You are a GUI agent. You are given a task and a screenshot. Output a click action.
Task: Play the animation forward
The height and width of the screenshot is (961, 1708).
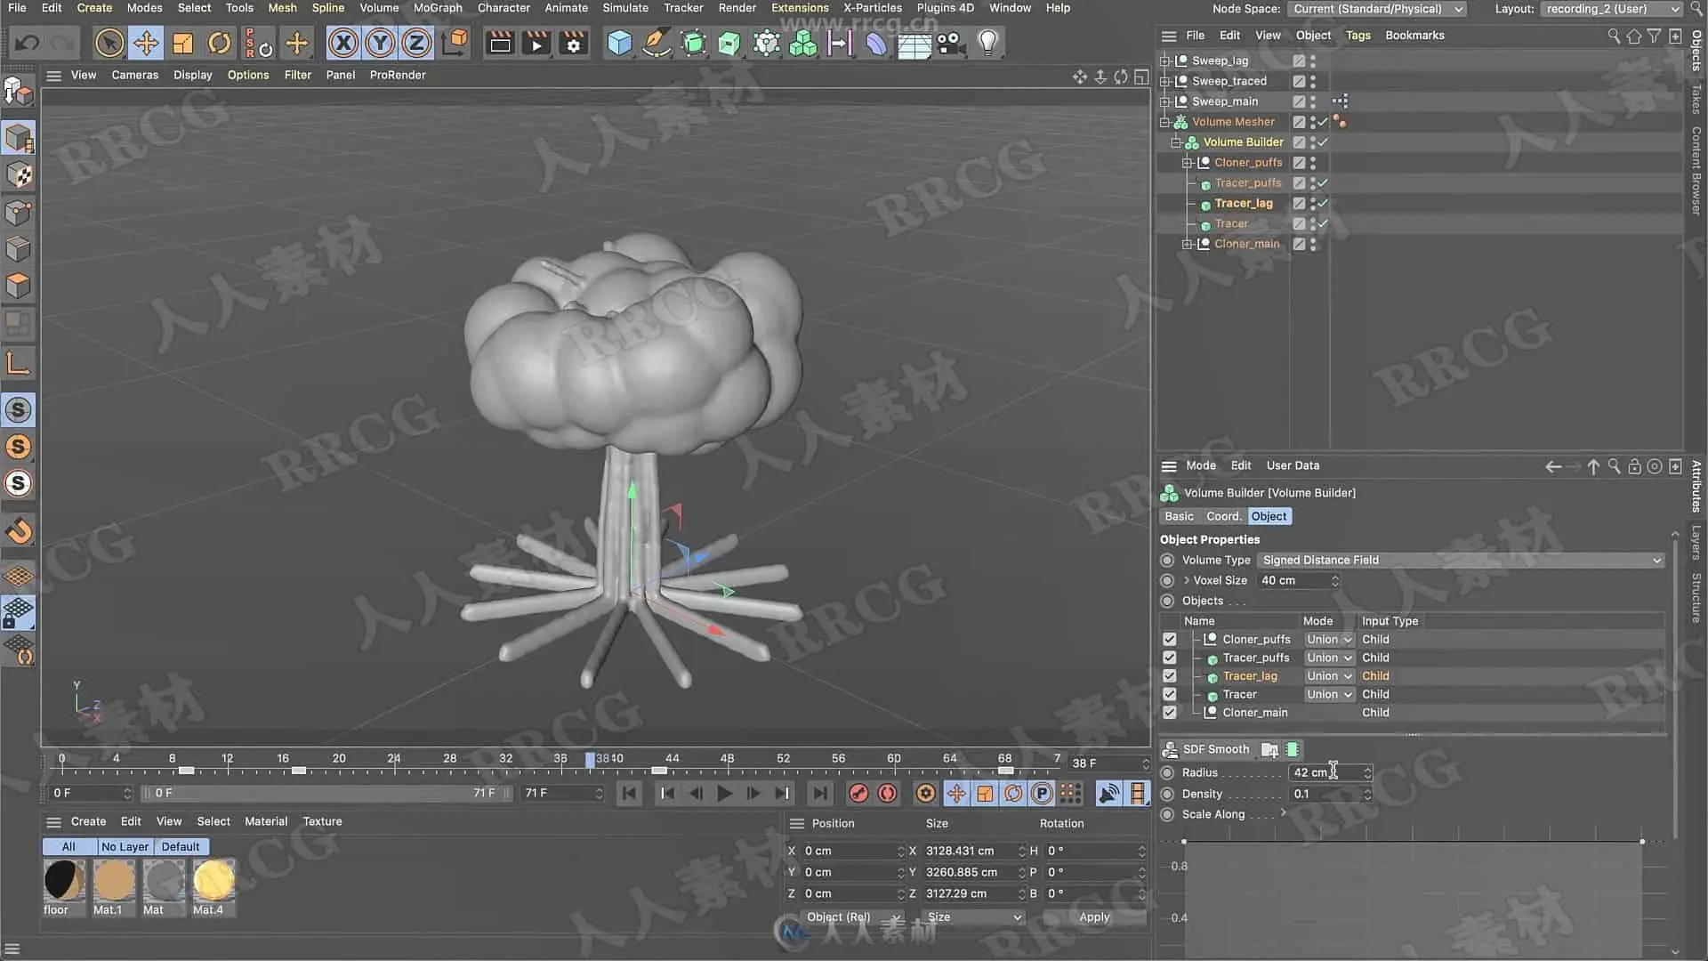coord(724,793)
